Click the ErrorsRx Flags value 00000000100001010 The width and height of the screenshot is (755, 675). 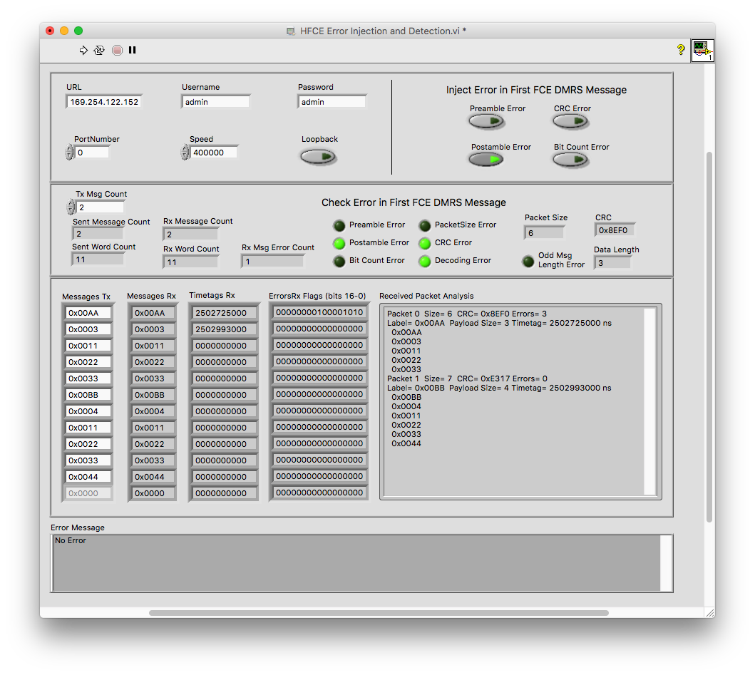[x=319, y=312]
